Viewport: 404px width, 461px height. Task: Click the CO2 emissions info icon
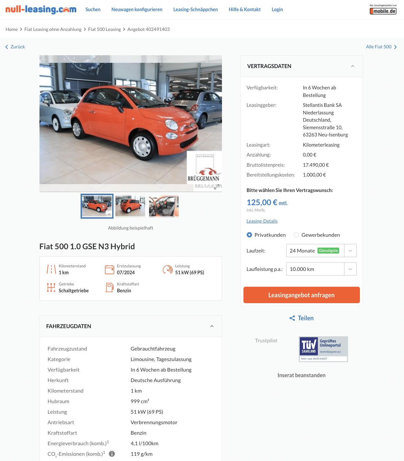(112, 454)
